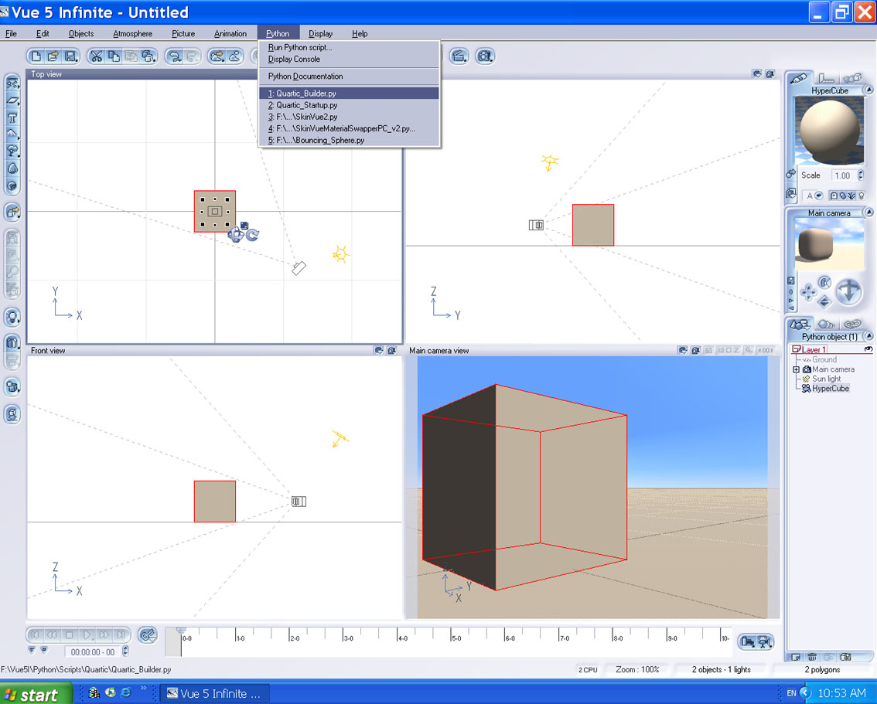Click the delete trash icon under layers
The image size is (877, 704).
812,657
